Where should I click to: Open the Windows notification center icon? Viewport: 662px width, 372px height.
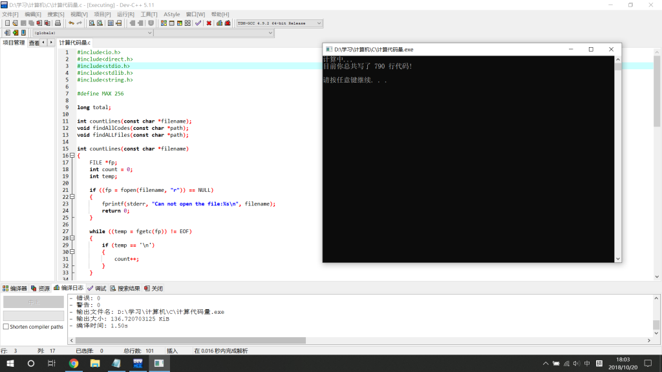point(648,364)
